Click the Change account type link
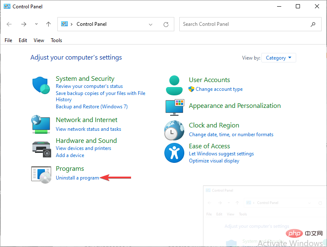The width and height of the screenshot is (327, 247). tap(219, 89)
